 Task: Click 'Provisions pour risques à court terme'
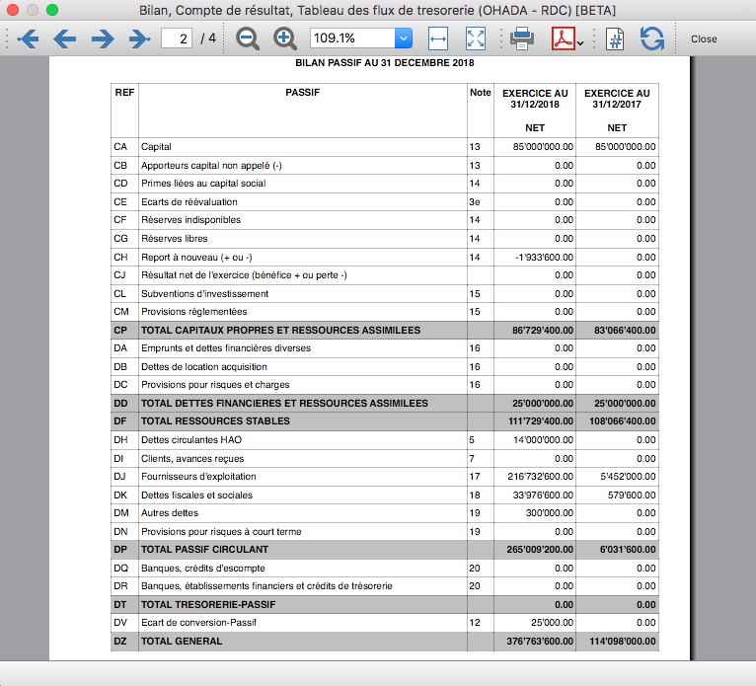(221, 532)
